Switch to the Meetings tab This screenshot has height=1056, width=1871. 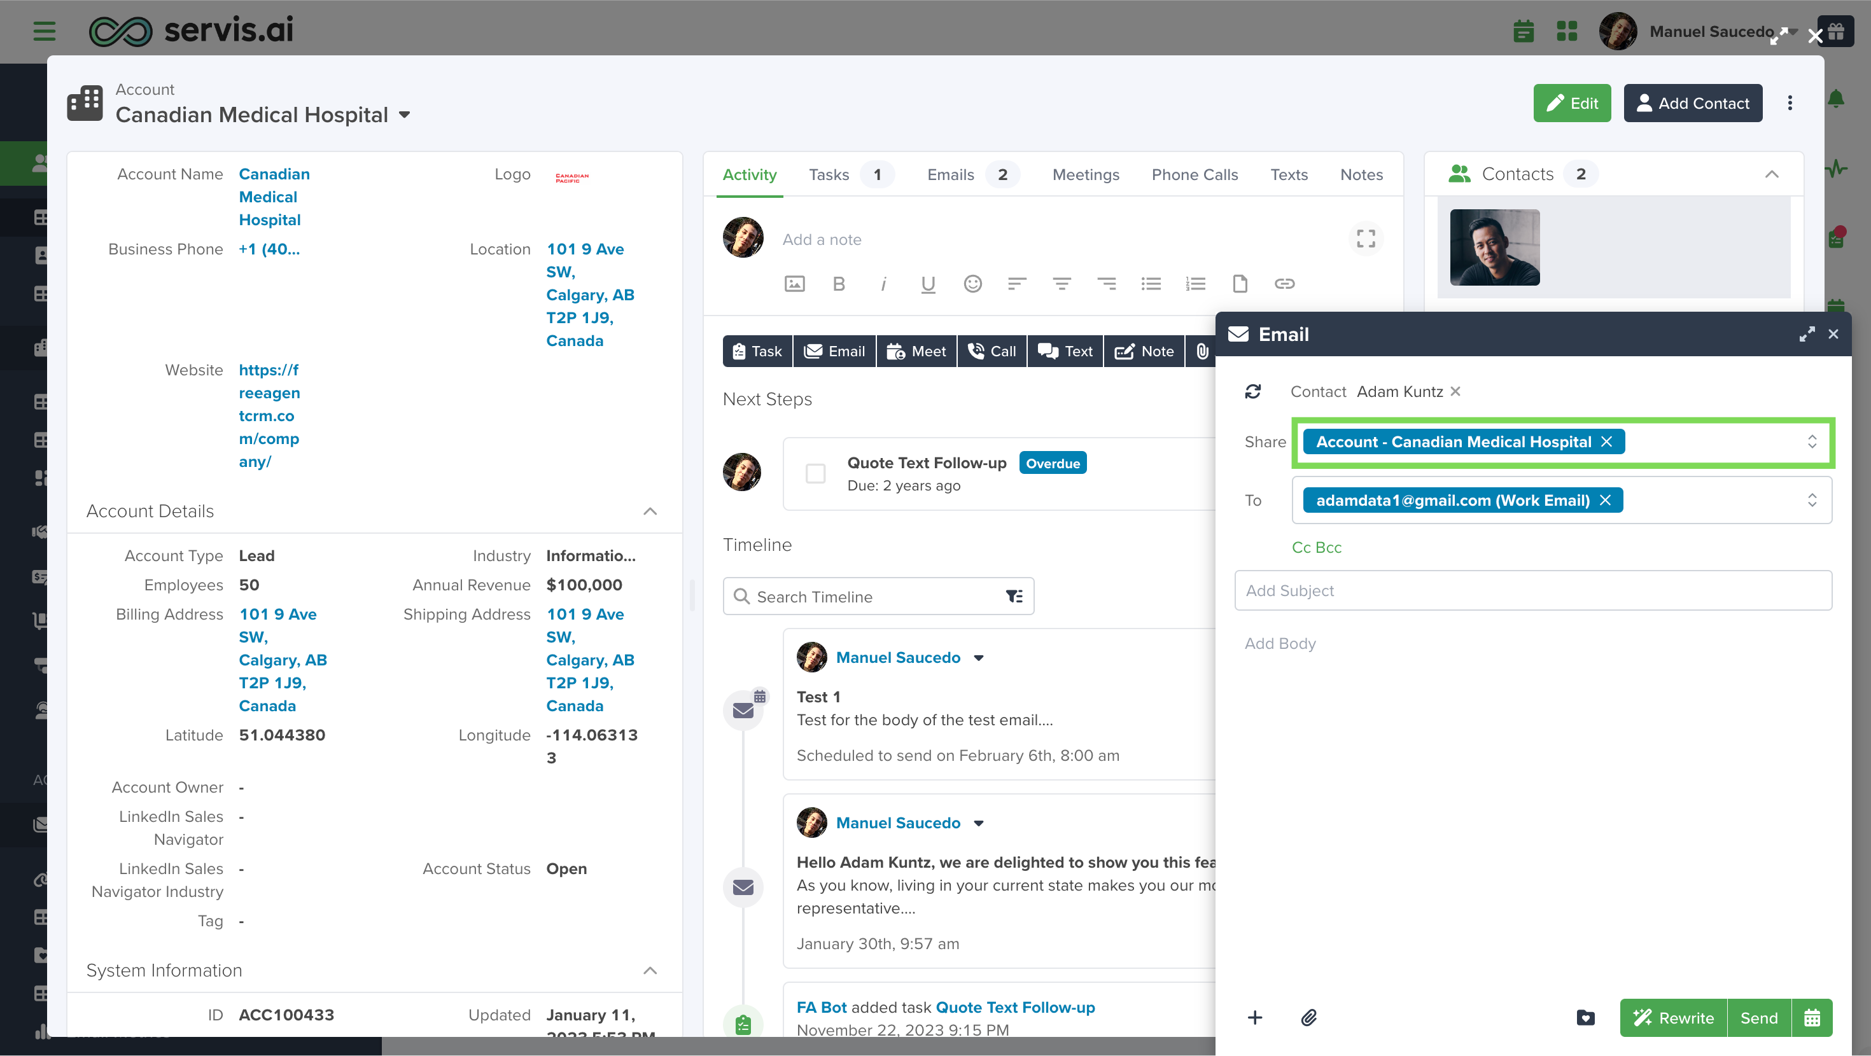(x=1085, y=174)
